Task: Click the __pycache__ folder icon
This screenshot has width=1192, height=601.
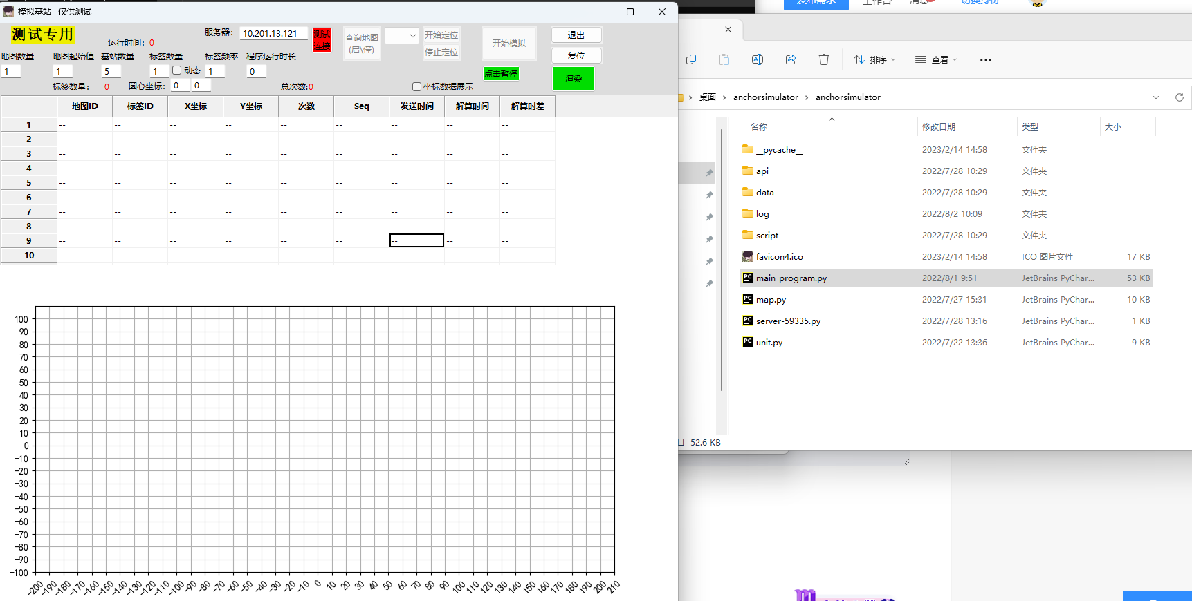Action: (747, 149)
